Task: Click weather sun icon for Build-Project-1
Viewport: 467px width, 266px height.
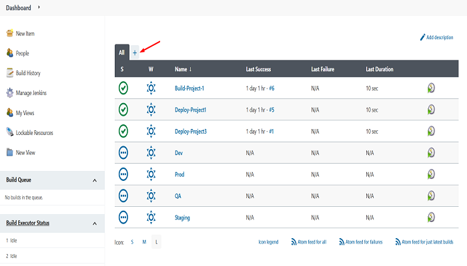Action: pyautogui.click(x=151, y=88)
